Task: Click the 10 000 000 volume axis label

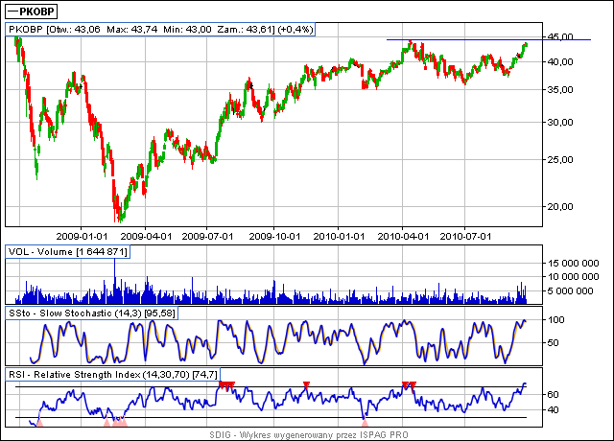Action: tap(573, 277)
